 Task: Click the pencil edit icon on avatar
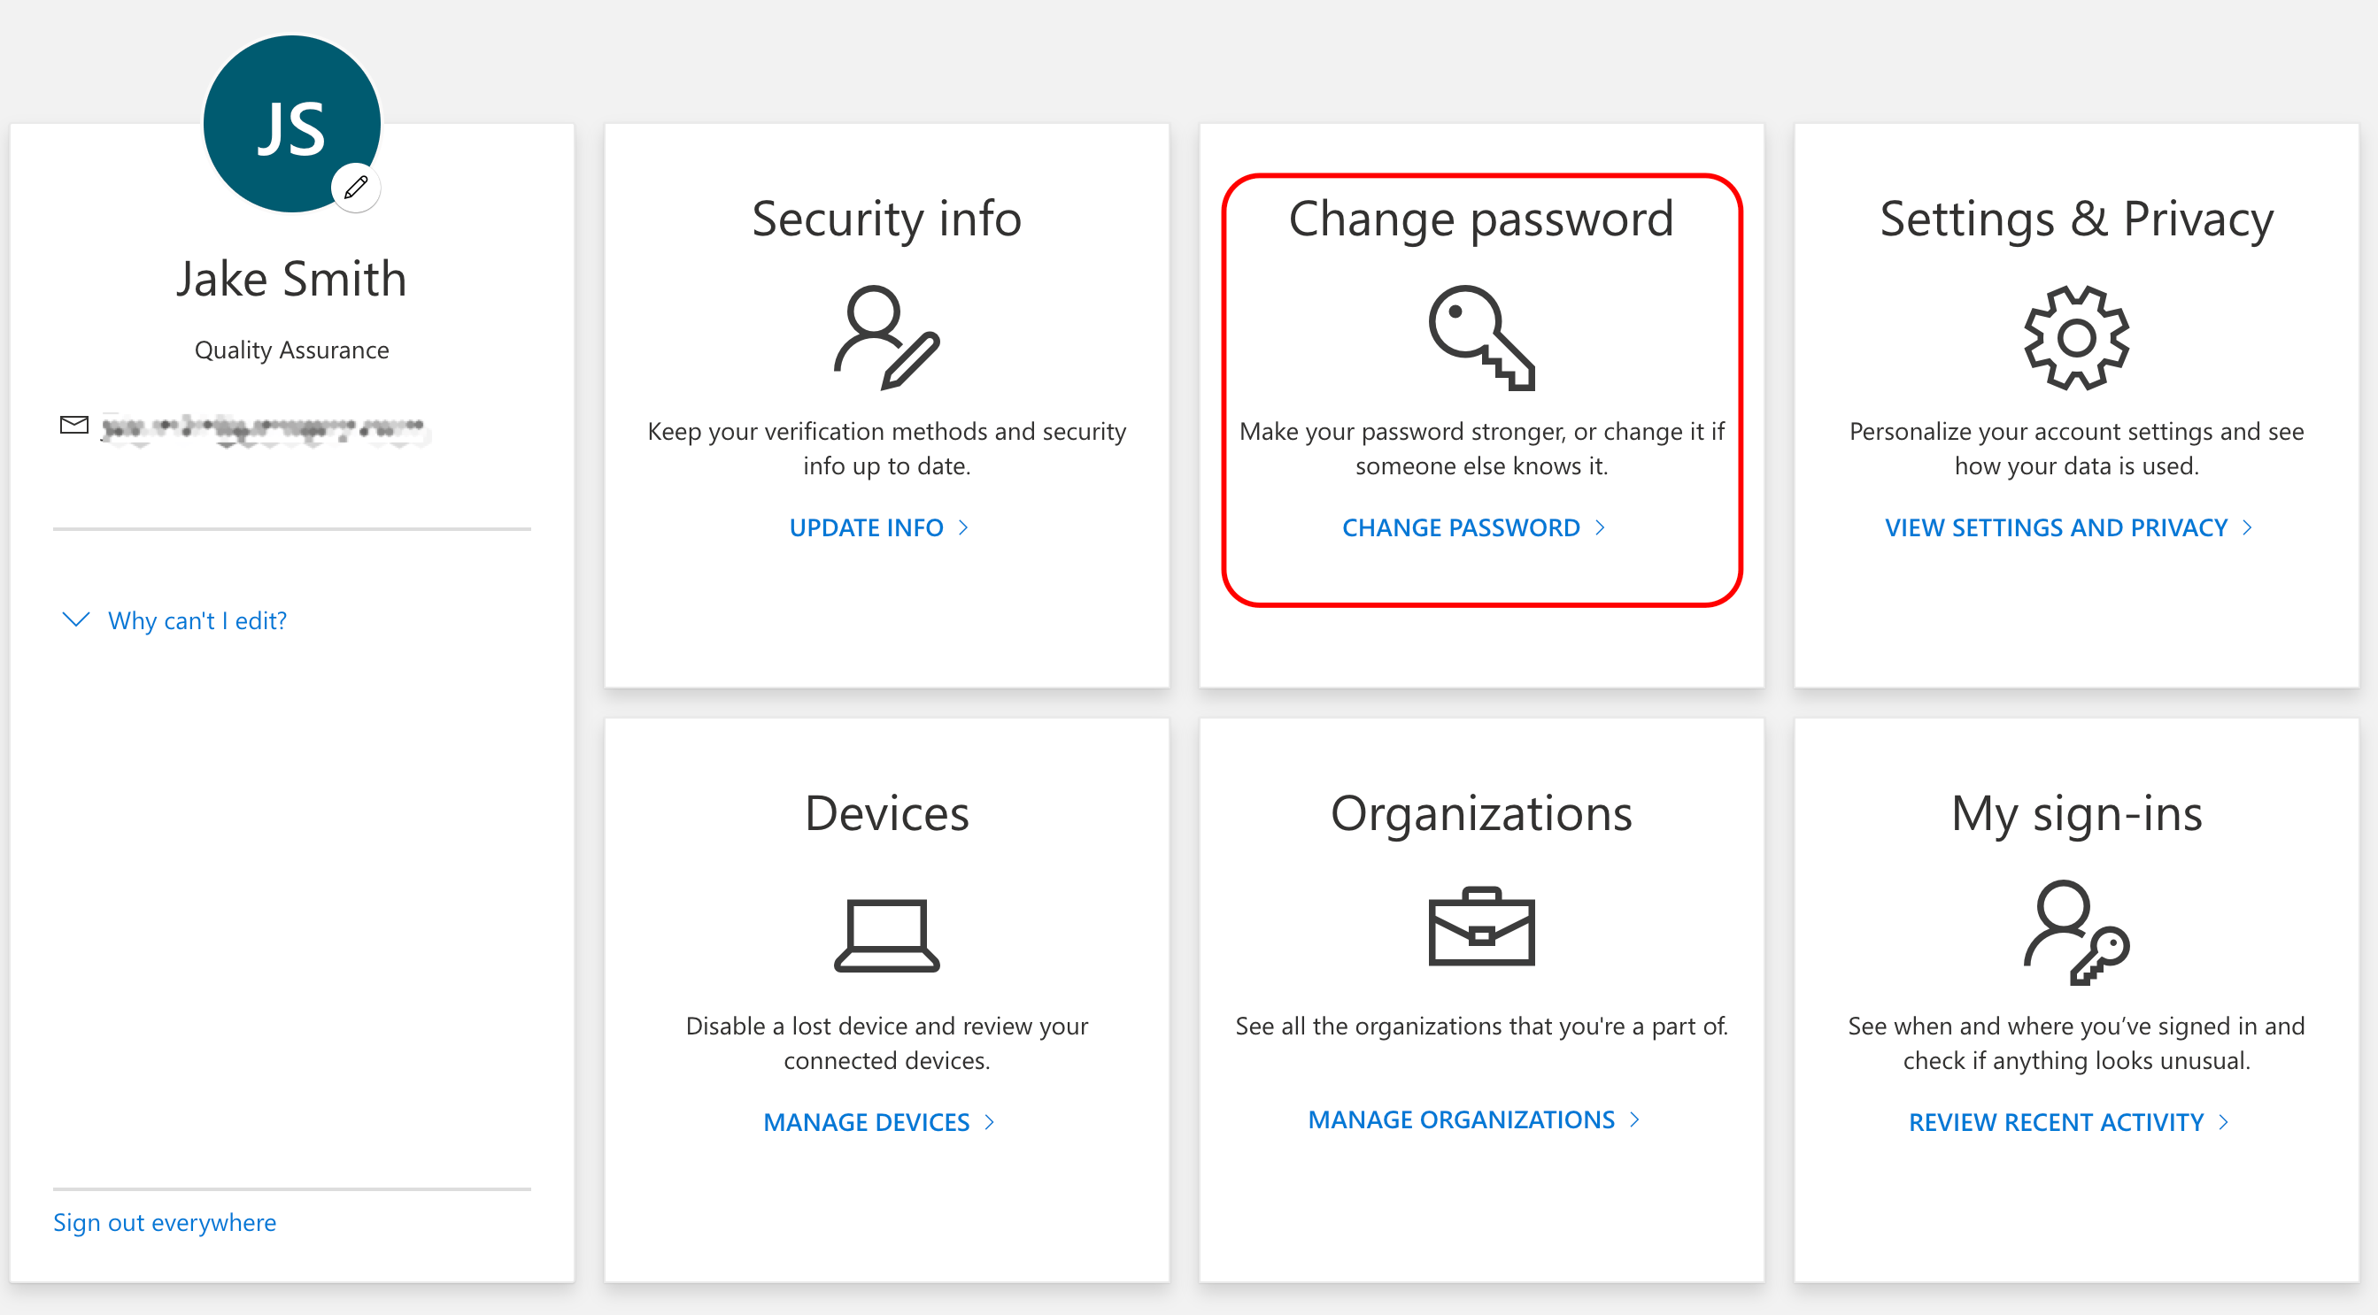[x=355, y=188]
